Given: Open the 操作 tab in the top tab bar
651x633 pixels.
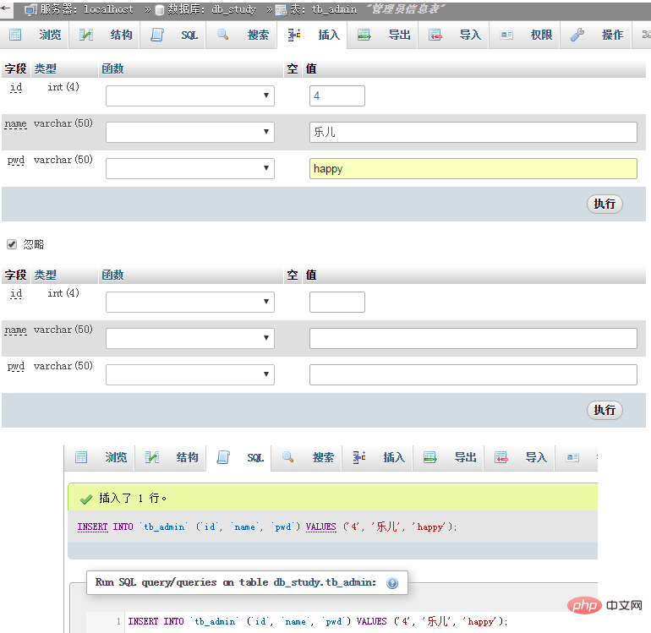Looking at the screenshot, I should [x=596, y=35].
